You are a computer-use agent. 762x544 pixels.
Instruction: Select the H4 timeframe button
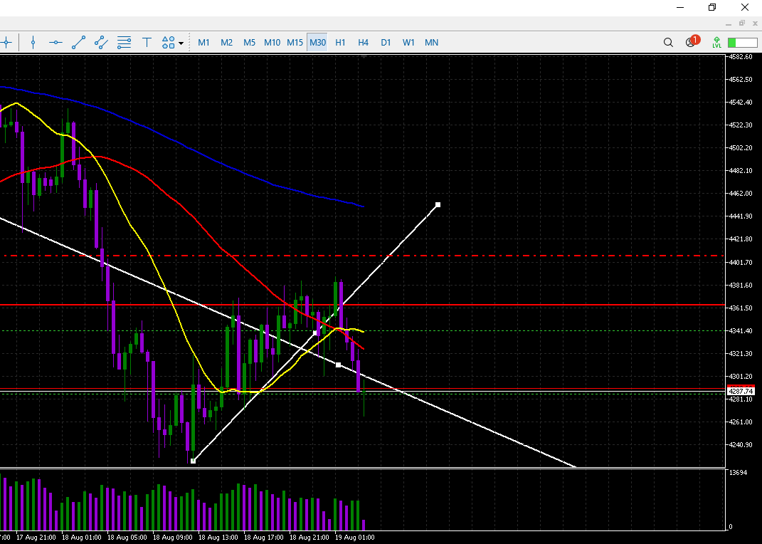(x=363, y=43)
